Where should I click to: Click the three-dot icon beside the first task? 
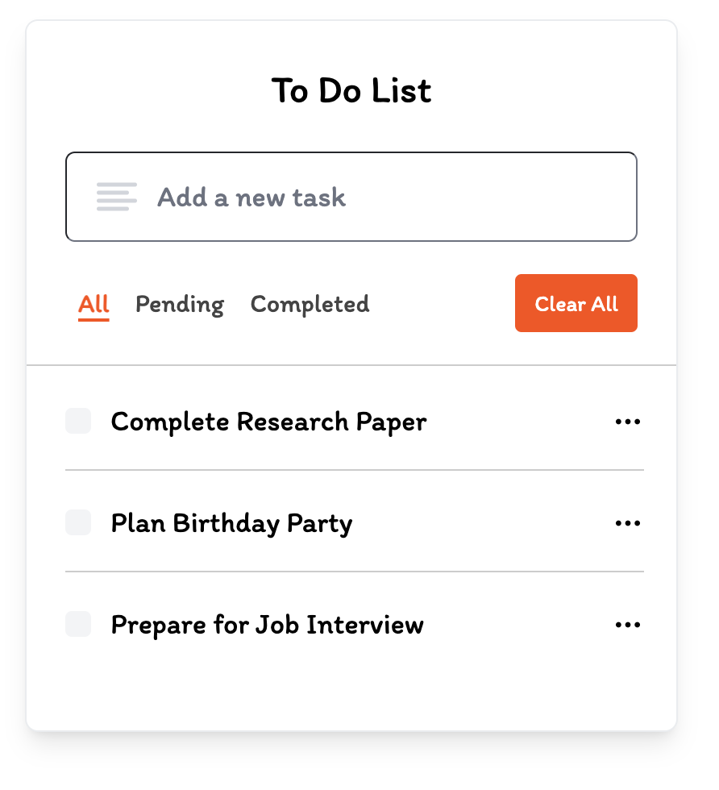(x=628, y=421)
